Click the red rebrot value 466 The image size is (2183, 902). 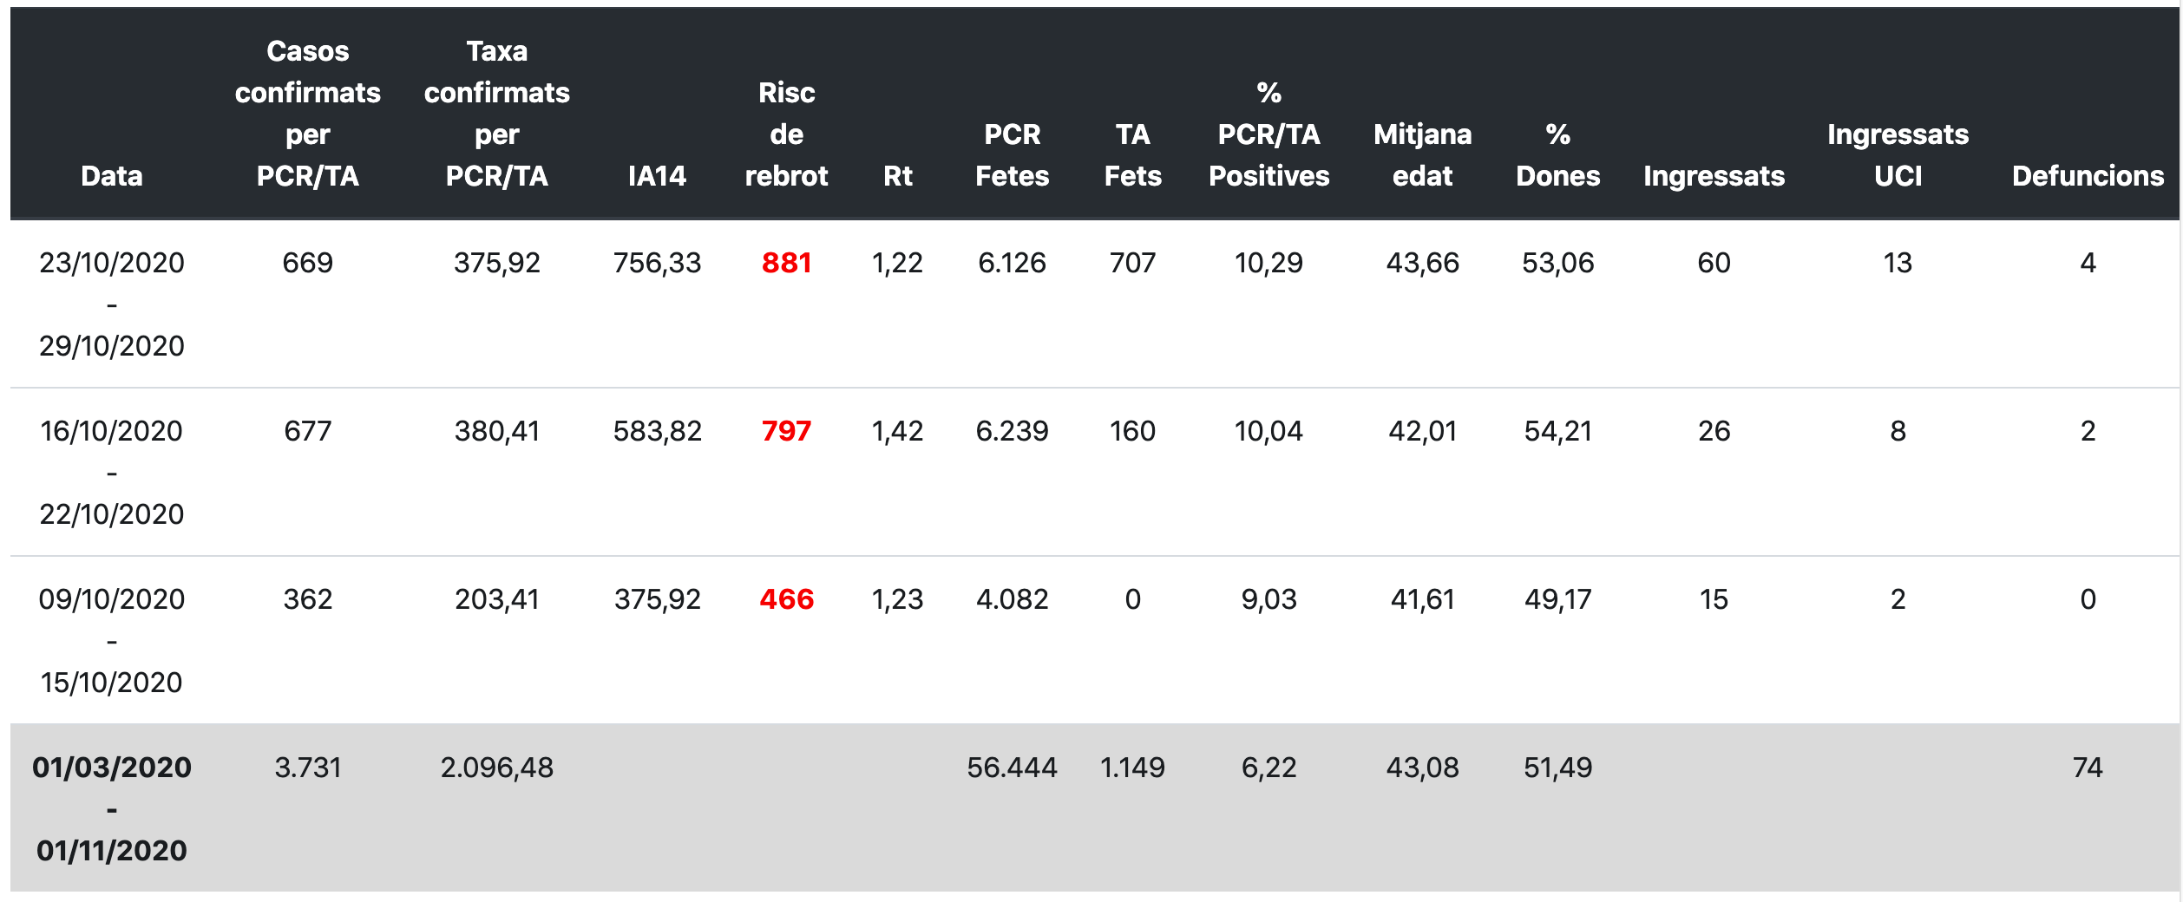click(x=786, y=599)
